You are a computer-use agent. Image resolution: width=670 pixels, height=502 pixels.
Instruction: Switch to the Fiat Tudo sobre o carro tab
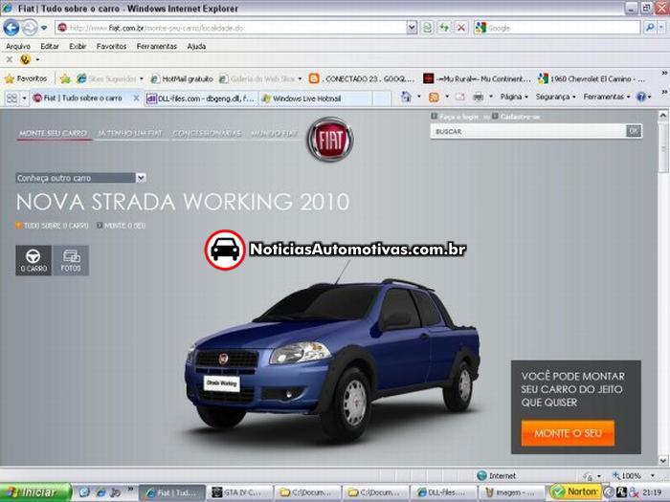tap(81, 98)
